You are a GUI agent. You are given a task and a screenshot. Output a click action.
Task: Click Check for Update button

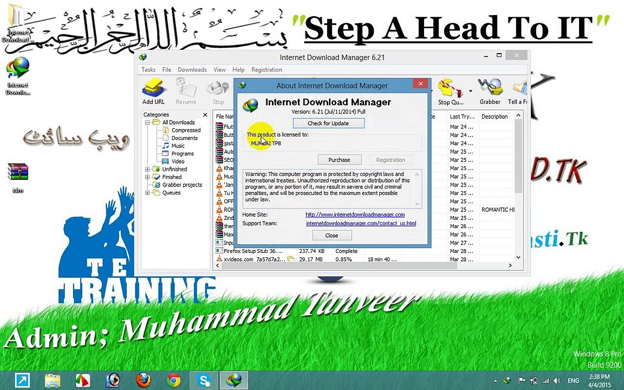pos(328,123)
